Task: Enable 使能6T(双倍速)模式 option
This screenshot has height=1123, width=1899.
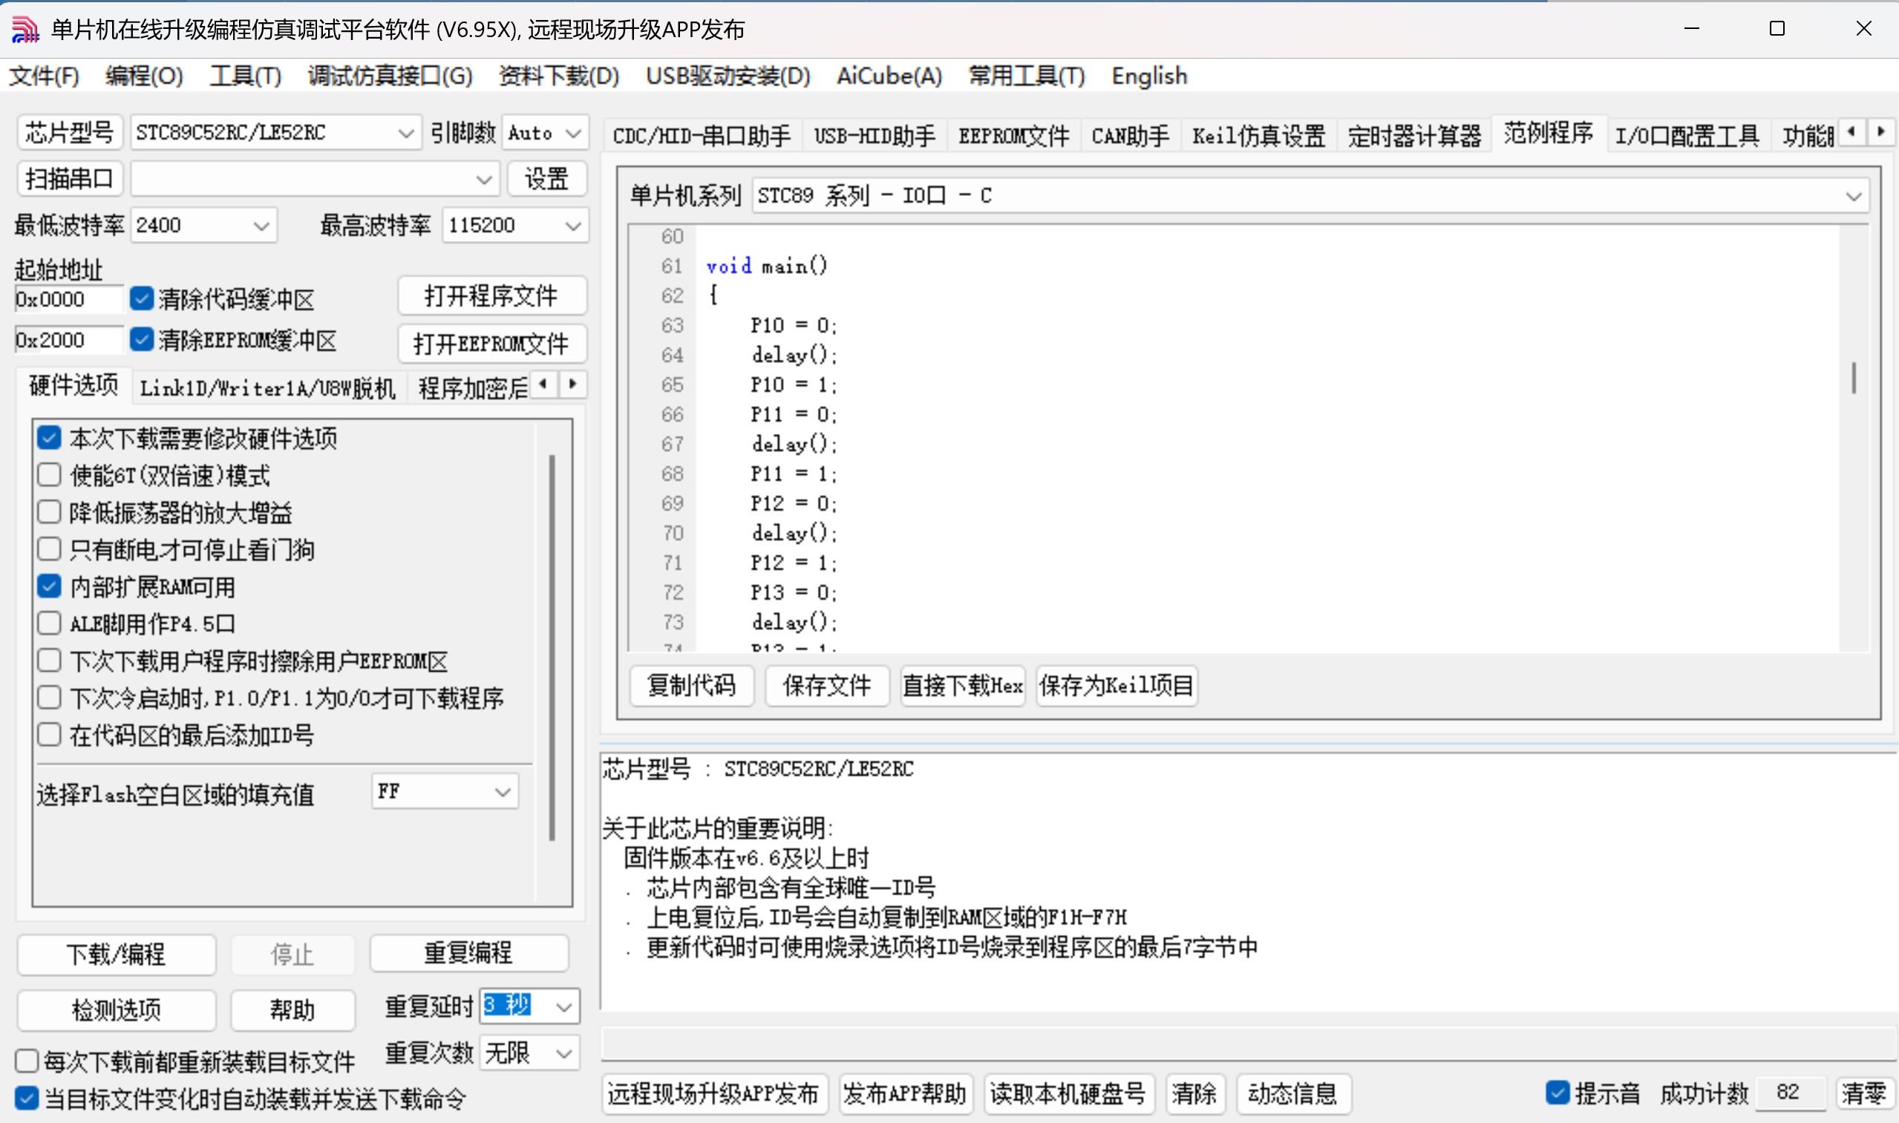Action: [x=49, y=474]
